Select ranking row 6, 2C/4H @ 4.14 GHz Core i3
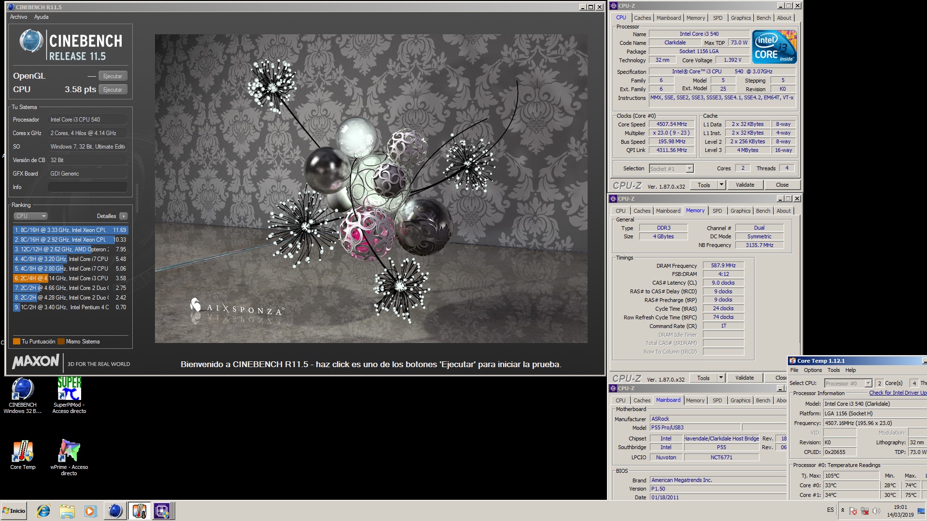The height and width of the screenshot is (521, 927). click(x=70, y=278)
